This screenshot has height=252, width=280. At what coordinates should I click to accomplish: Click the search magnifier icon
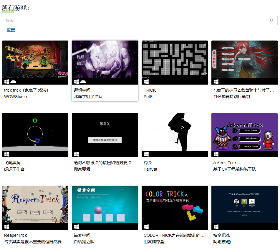pyautogui.click(x=272, y=21)
